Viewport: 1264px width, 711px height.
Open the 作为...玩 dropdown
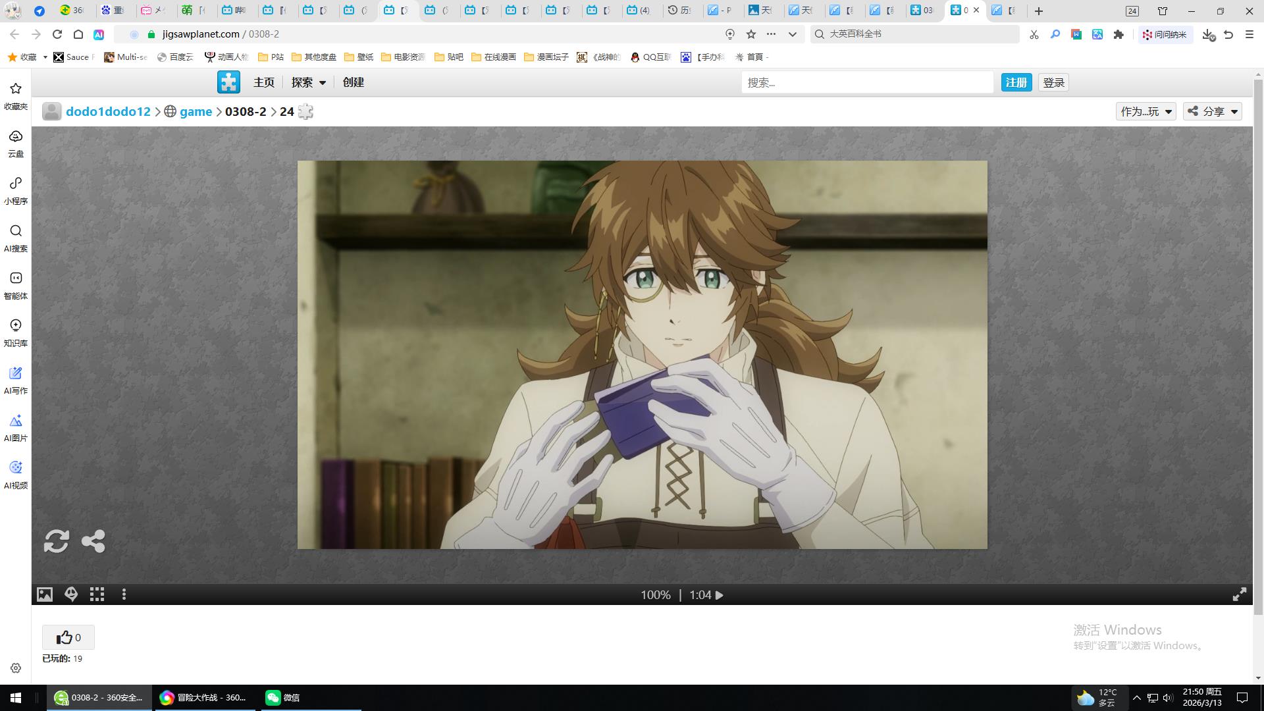point(1145,111)
